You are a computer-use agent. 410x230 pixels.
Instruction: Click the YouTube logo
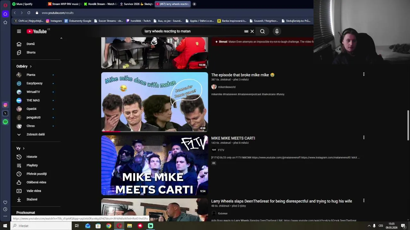point(37,31)
